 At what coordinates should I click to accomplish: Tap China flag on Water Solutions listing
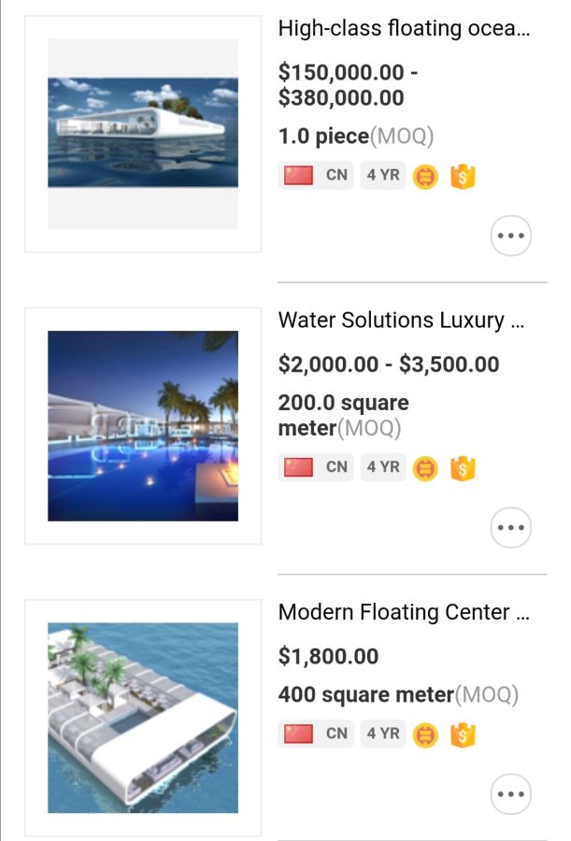tap(298, 466)
